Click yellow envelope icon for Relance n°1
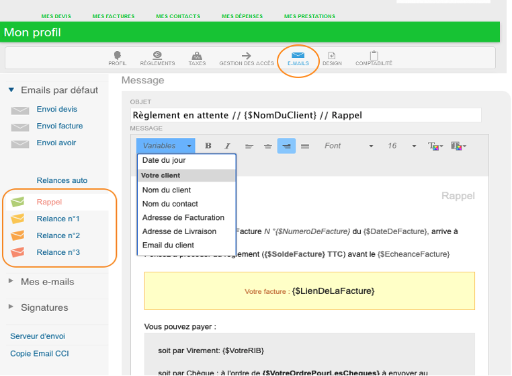Screen dimensions: 512x376 click(x=17, y=219)
